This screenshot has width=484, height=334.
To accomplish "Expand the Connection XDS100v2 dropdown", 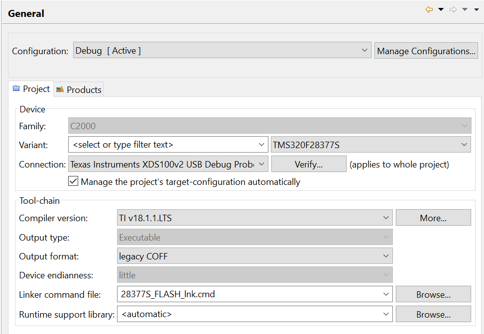I will tap(168, 164).
